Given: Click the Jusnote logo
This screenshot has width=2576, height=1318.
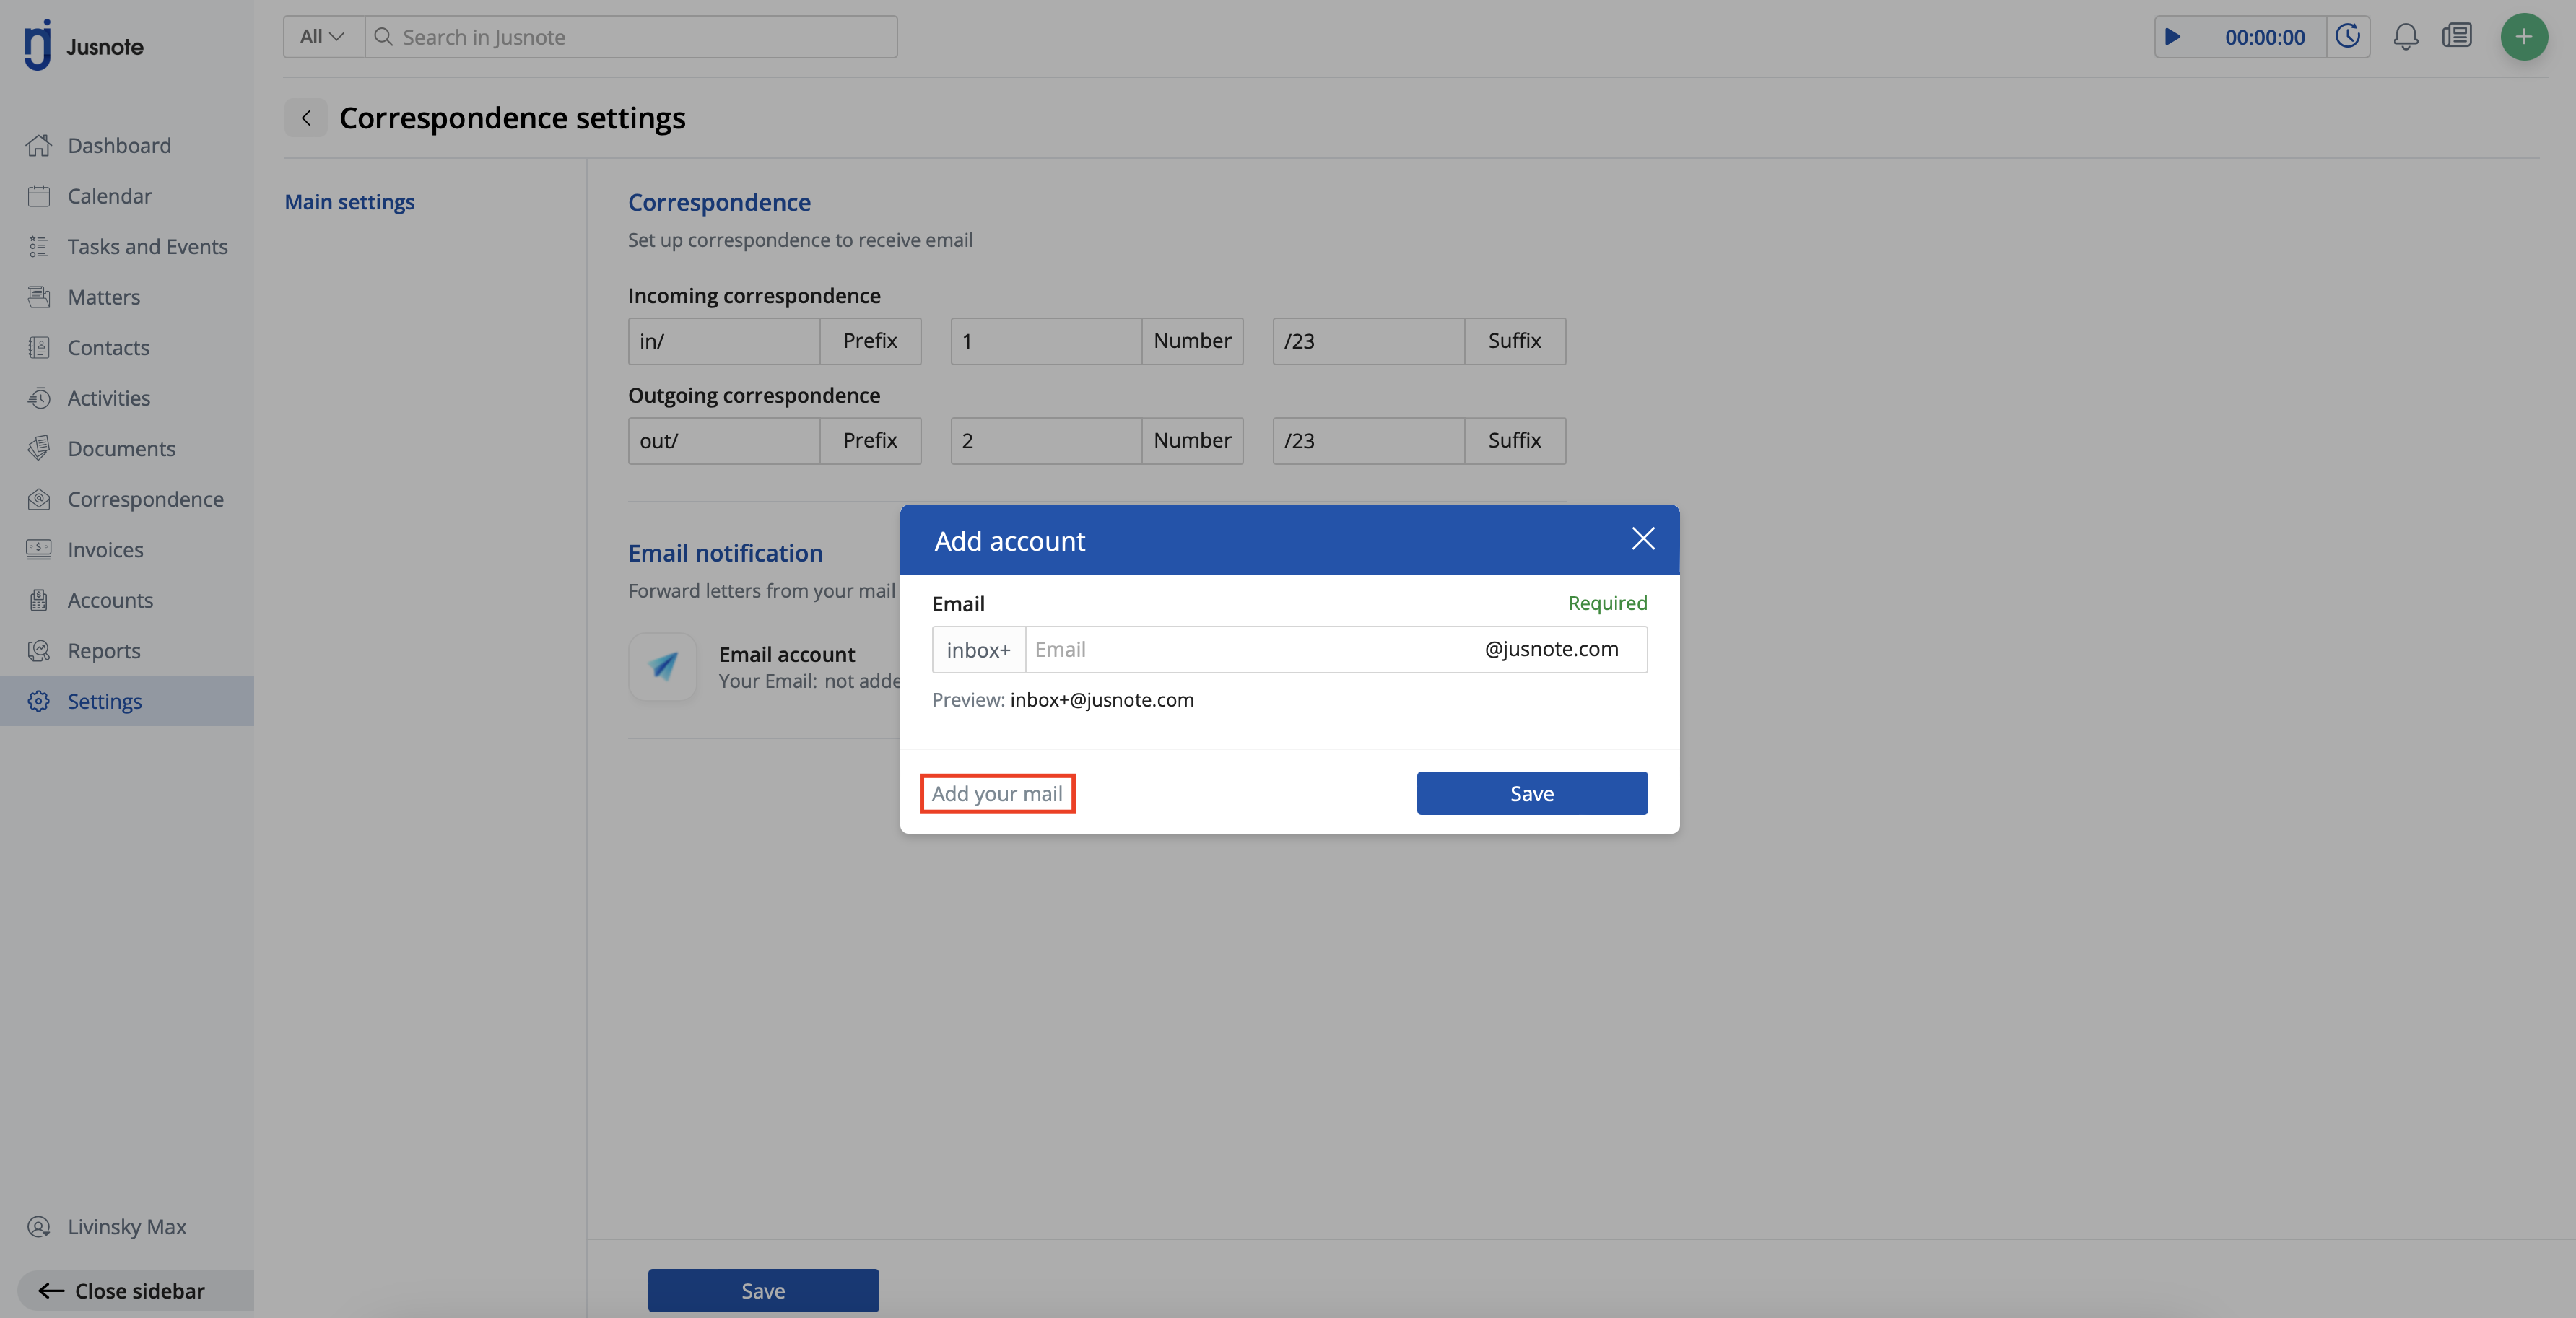Looking at the screenshot, I should click(83, 45).
